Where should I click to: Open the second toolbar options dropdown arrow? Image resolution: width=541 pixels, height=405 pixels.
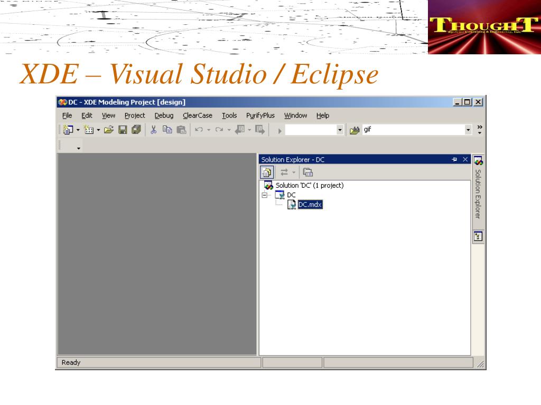[79, 148]
